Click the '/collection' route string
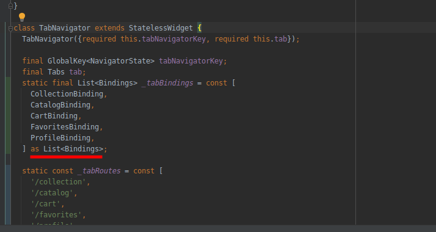This screenshot has width=436, height=232. tap(59, 182)
